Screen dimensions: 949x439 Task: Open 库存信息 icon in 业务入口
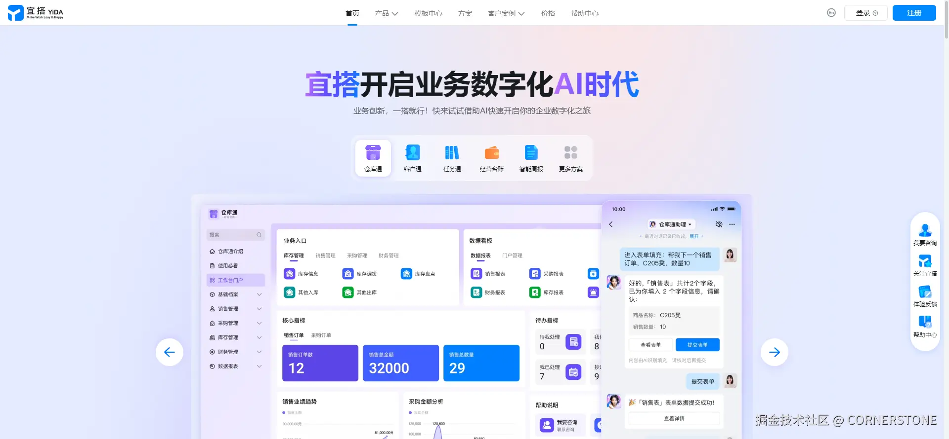point(290,274)
